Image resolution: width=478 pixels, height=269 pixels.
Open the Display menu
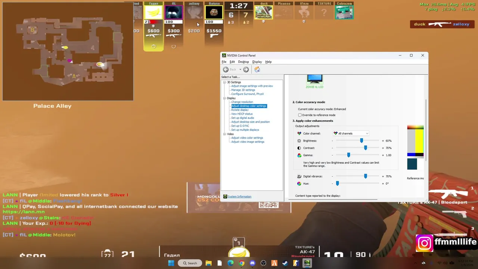tap(257, 62)
